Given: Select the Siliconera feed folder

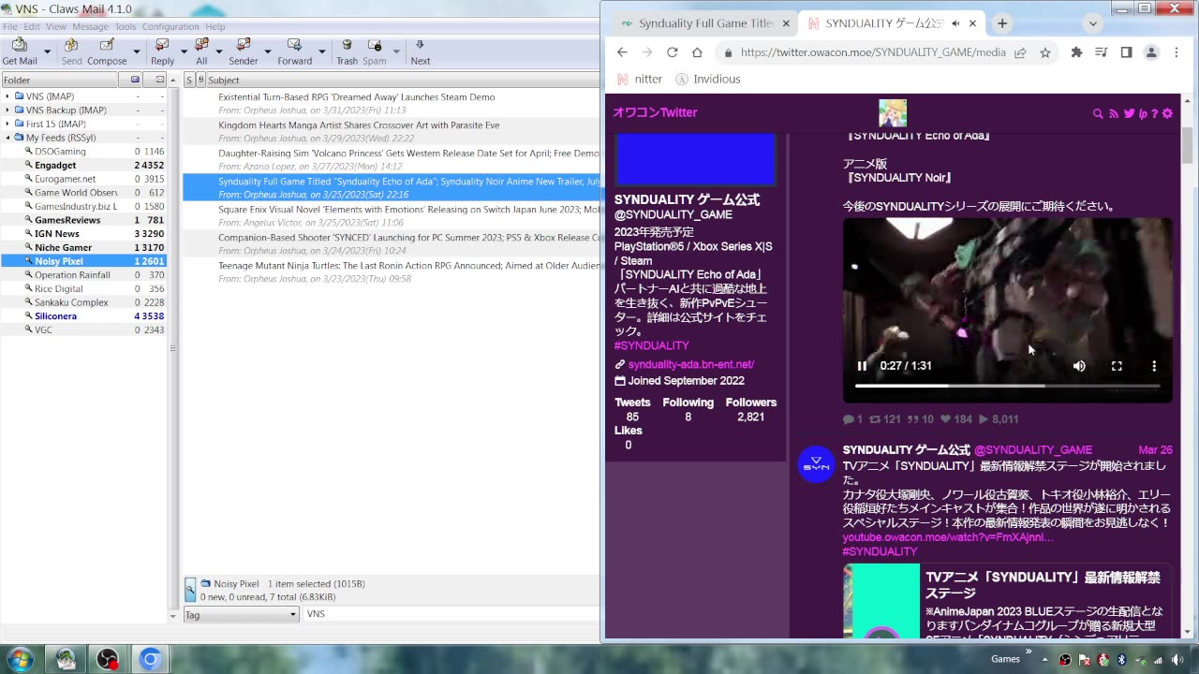Looking at the screenshot, I should [55, 316].
